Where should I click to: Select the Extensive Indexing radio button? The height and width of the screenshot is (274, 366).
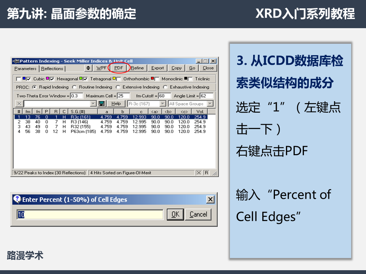(118, 87)
